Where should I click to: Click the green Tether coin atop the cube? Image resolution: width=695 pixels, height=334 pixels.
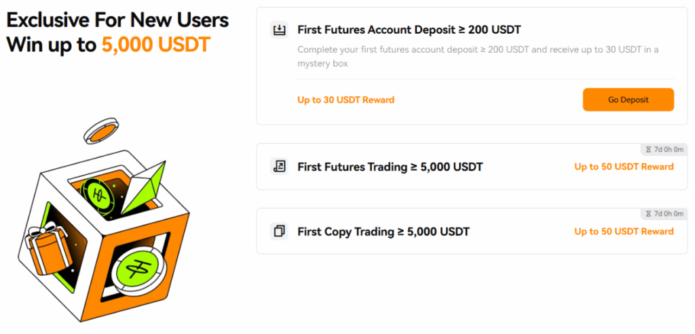pyautogui.click(x=98, y=194)
